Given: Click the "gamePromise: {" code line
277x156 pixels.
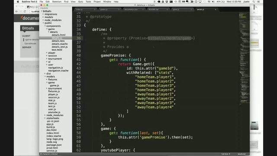Looking at the screenshot, I should pos(116,55).
